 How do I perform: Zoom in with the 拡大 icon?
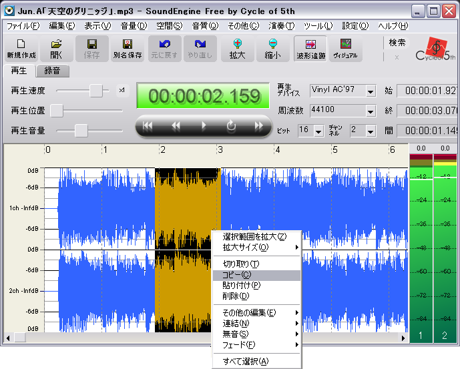[237, 49]
